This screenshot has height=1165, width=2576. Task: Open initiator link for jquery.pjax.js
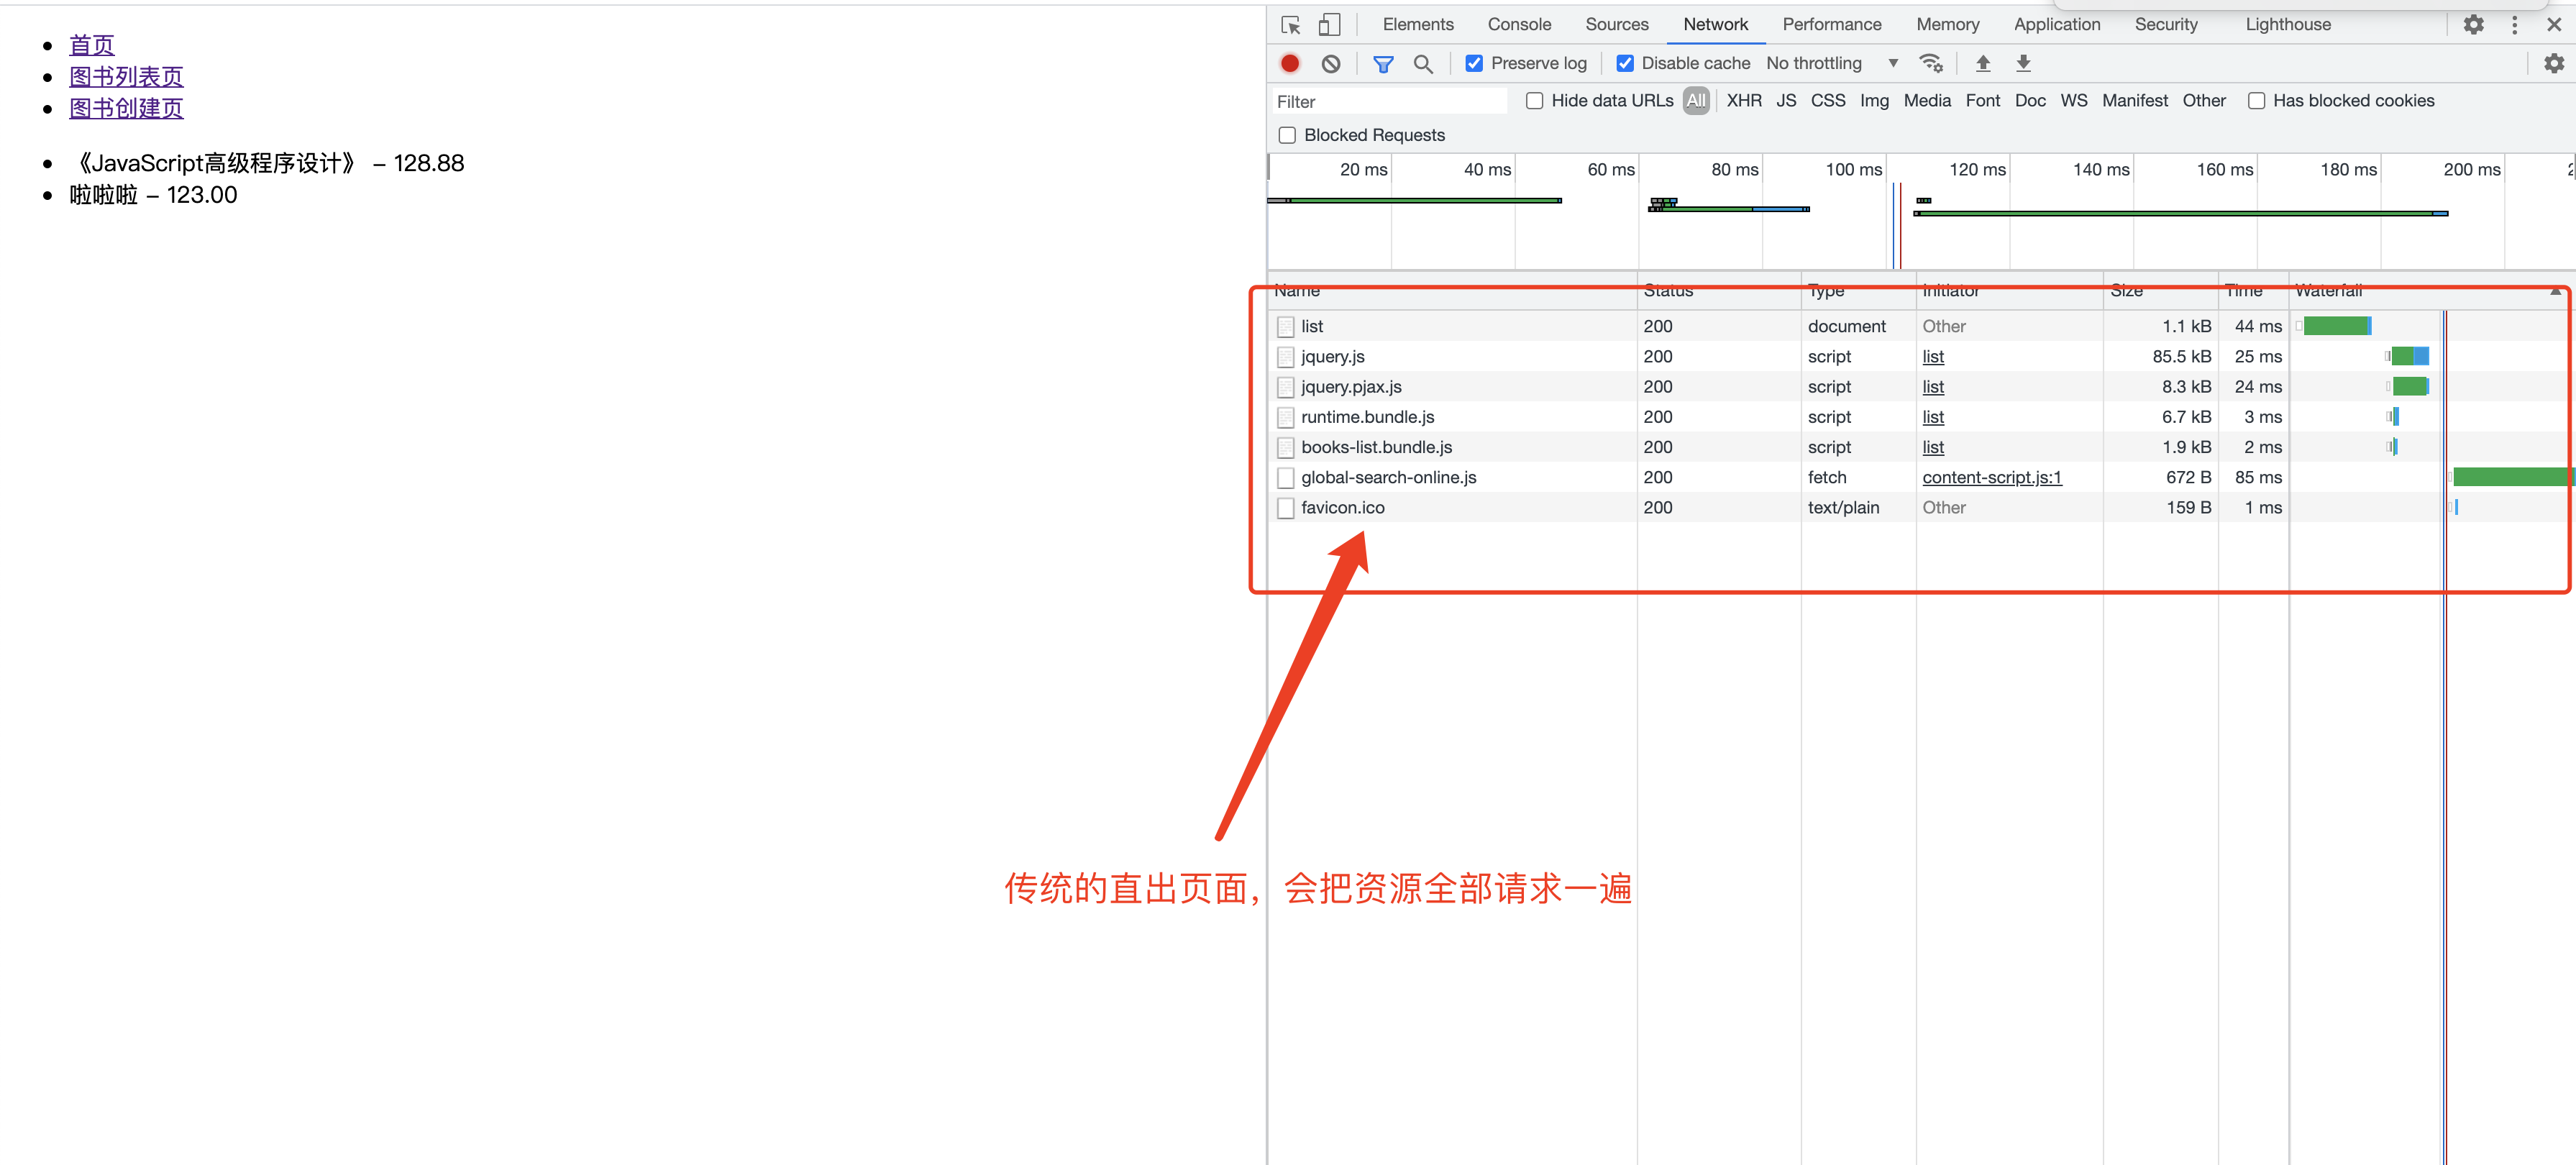(x=1933, y=387)
